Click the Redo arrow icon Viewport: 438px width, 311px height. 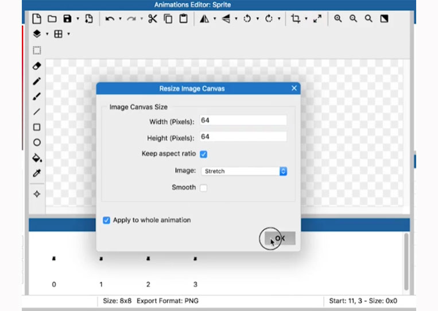click(131, 19)
